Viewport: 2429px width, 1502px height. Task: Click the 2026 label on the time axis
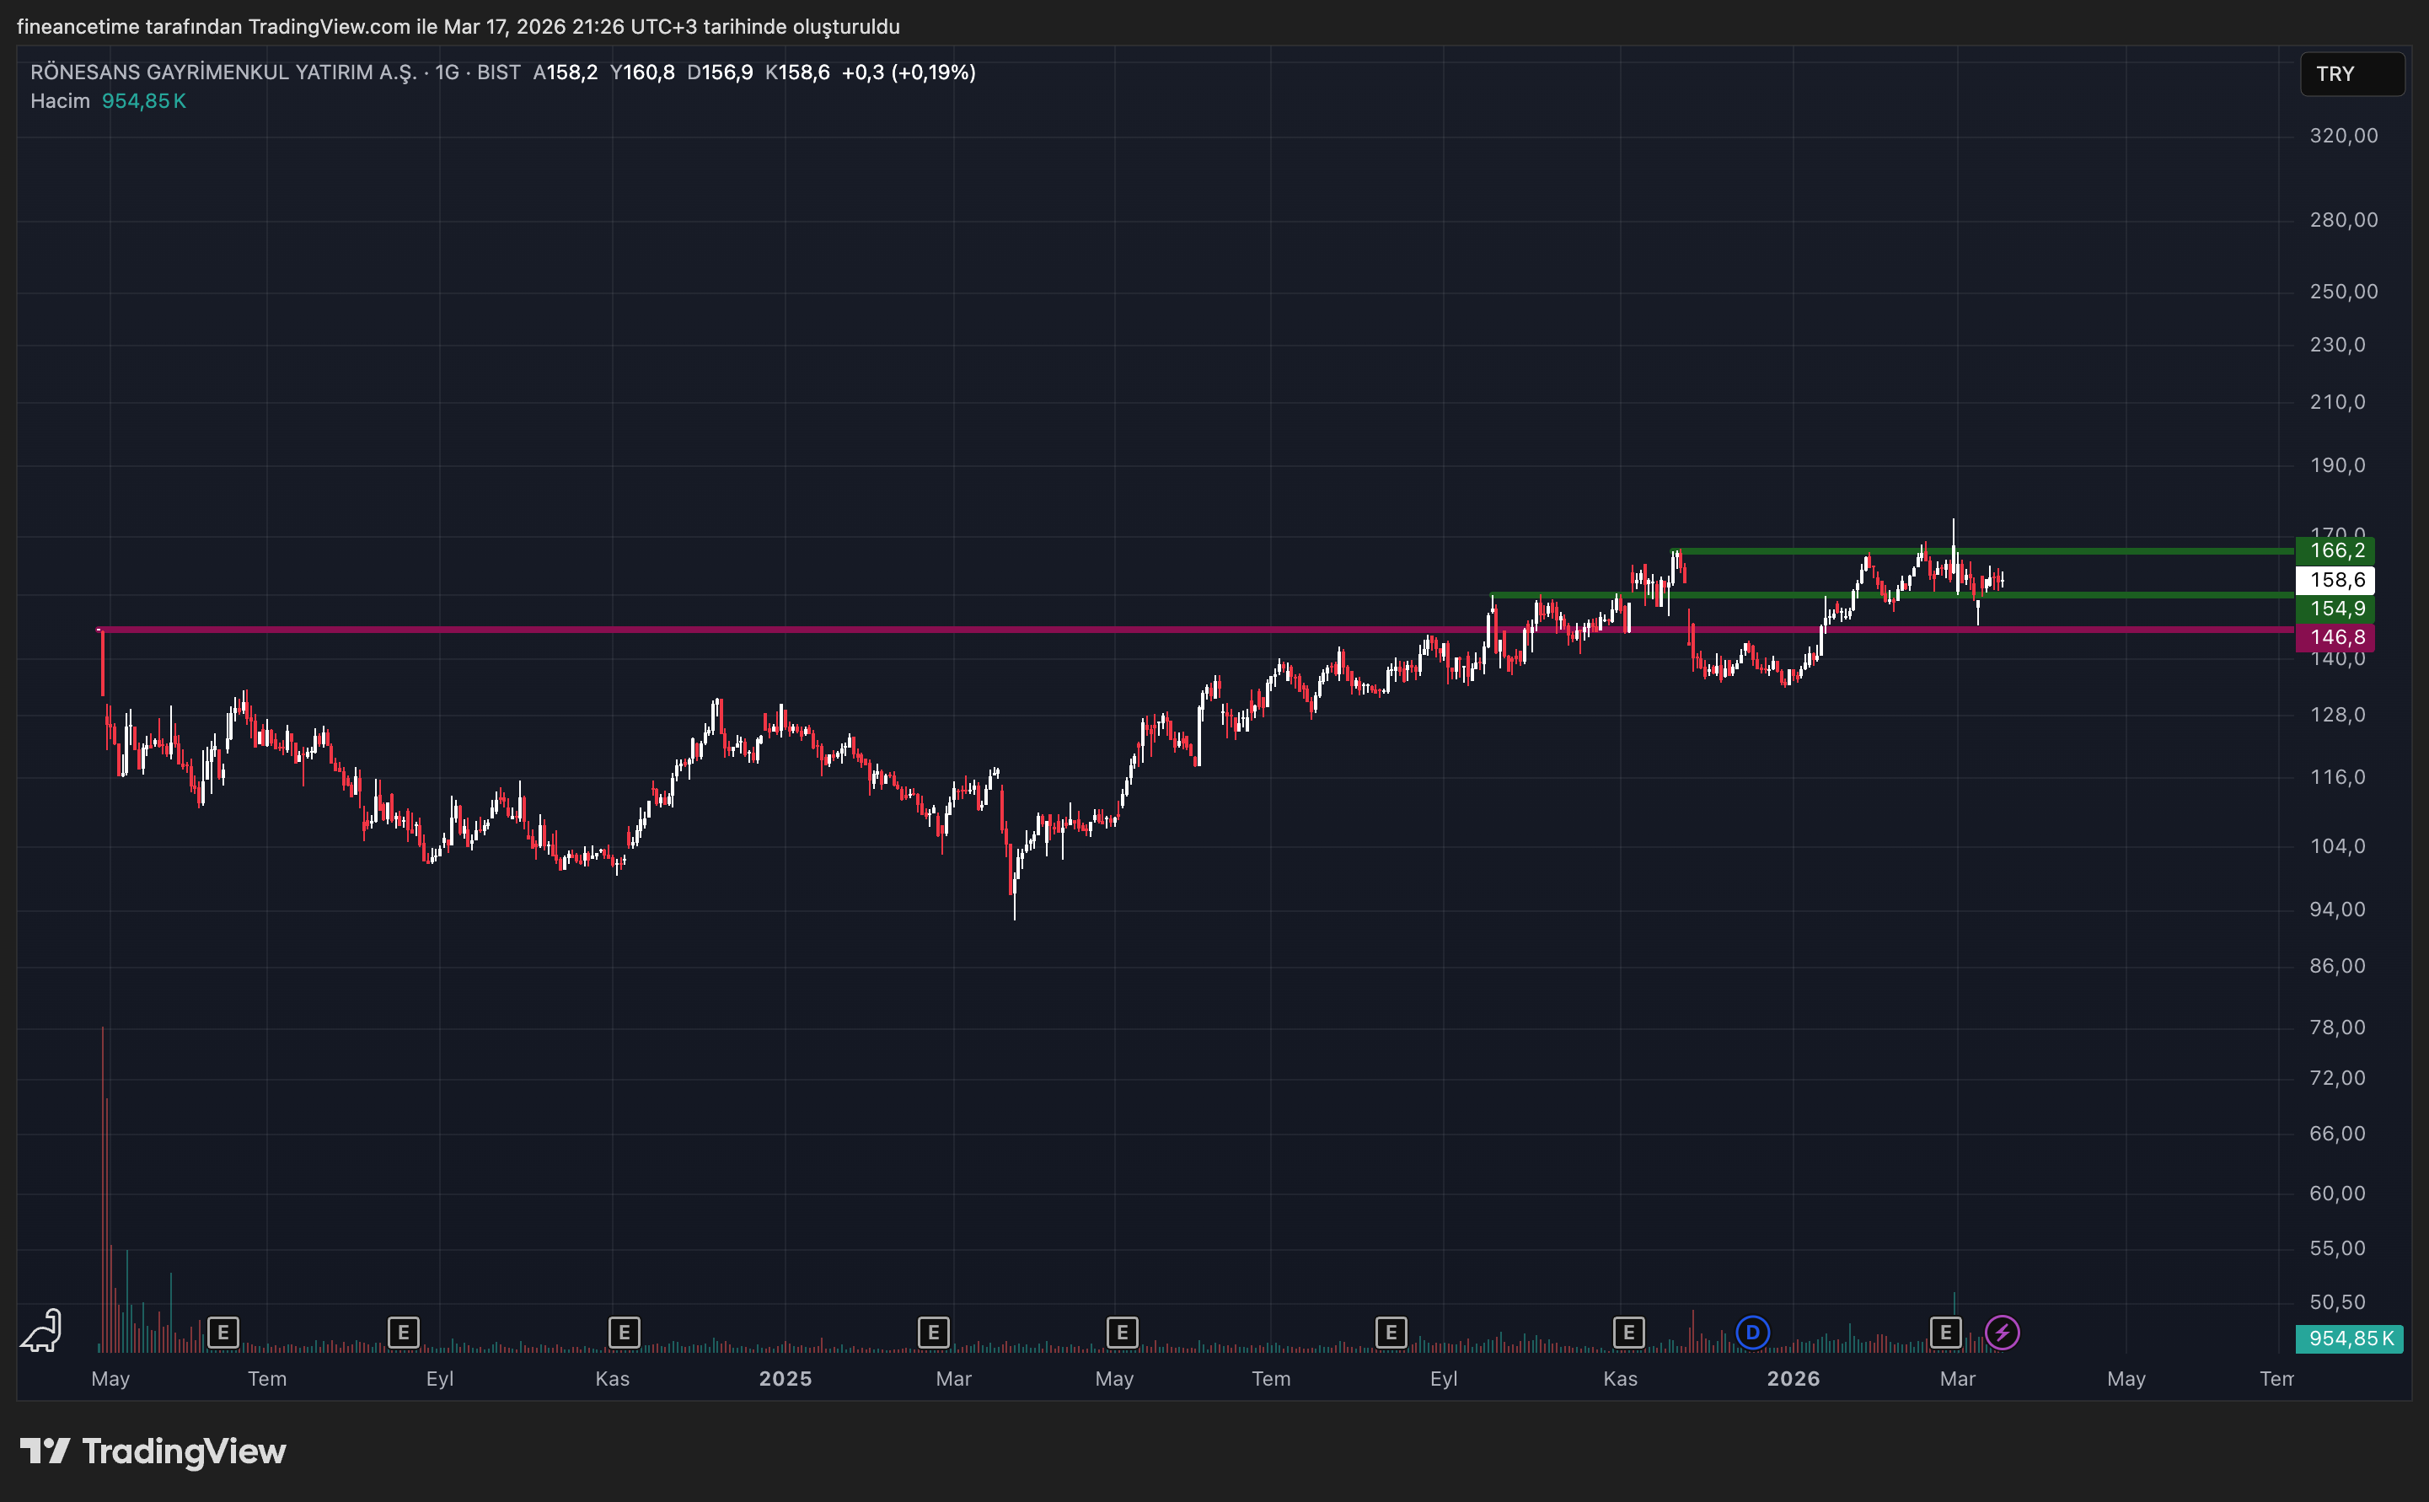pyautogui.click(x=1793, y=1379)
